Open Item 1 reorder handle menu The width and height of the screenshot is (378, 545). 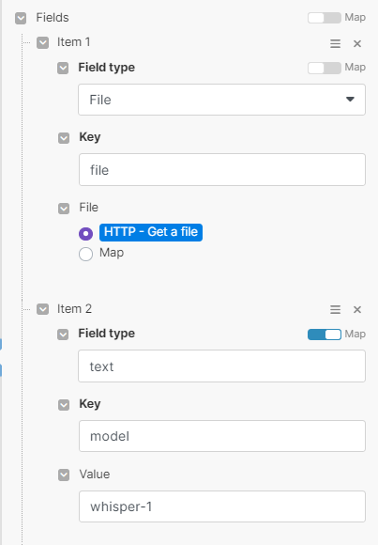point(335,44)
